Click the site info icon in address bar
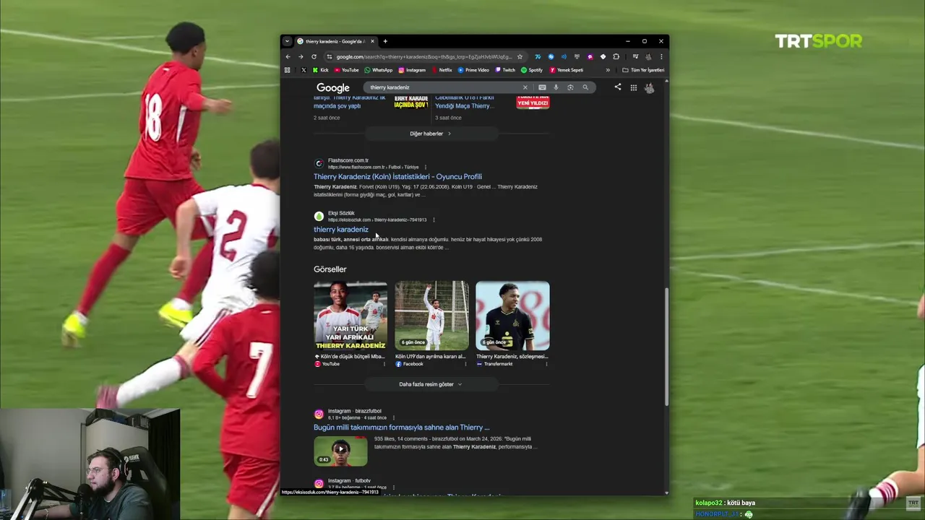 tap(329, 56)
